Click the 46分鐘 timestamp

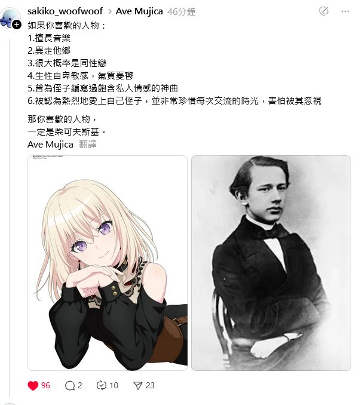pyautogui.click(x=182, y=12)
